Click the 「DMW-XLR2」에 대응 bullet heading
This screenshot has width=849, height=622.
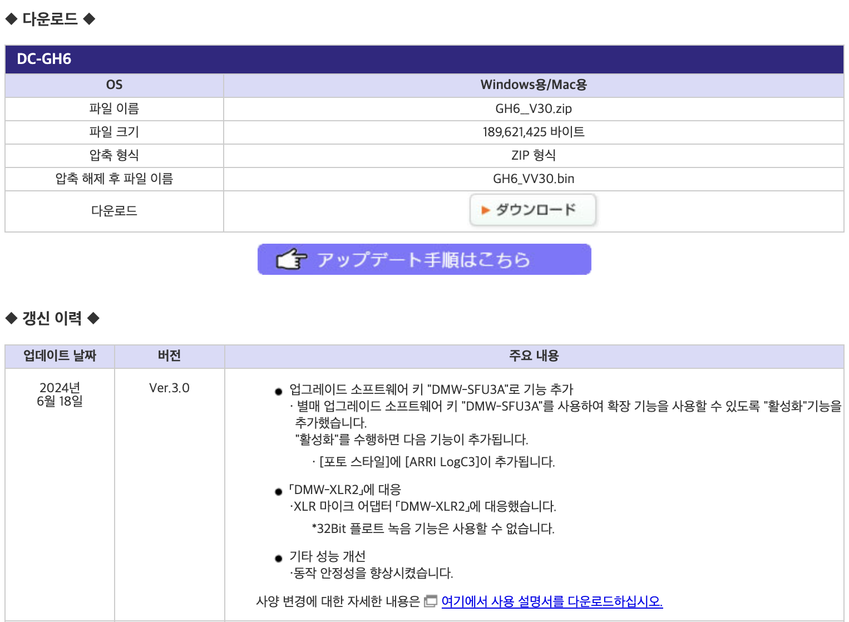[x=344, y=490]
